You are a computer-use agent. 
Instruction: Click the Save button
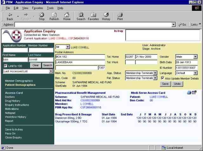coord(165,84)
